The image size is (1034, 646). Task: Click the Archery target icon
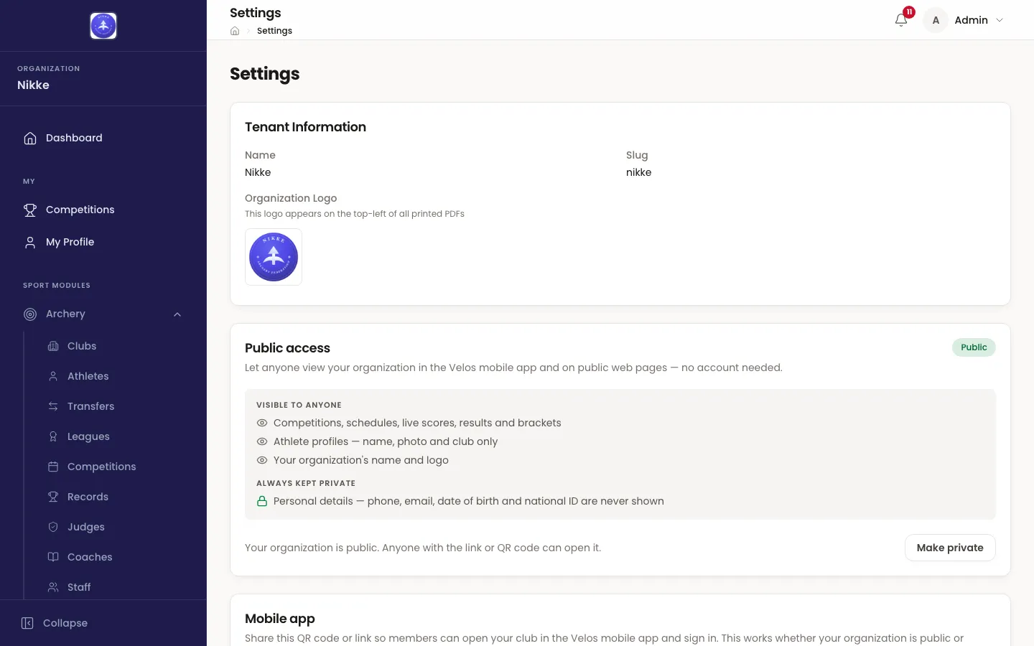coord(30,314)
